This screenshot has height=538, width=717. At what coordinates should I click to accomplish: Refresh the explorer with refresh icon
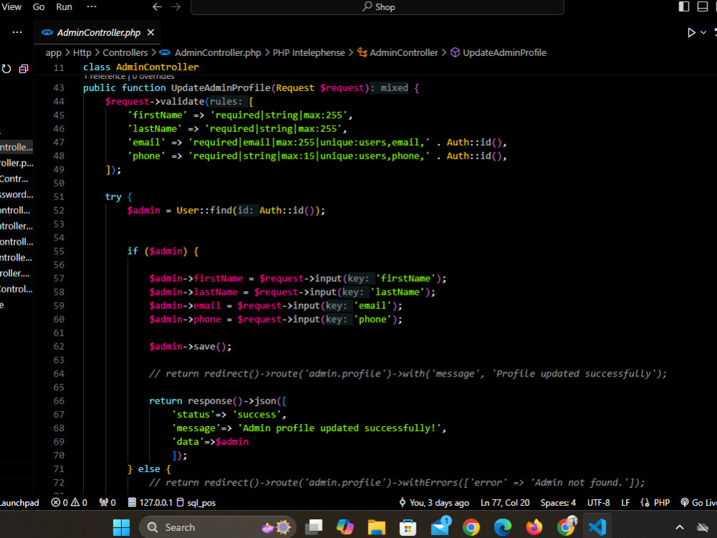click(x=6, y=69)
